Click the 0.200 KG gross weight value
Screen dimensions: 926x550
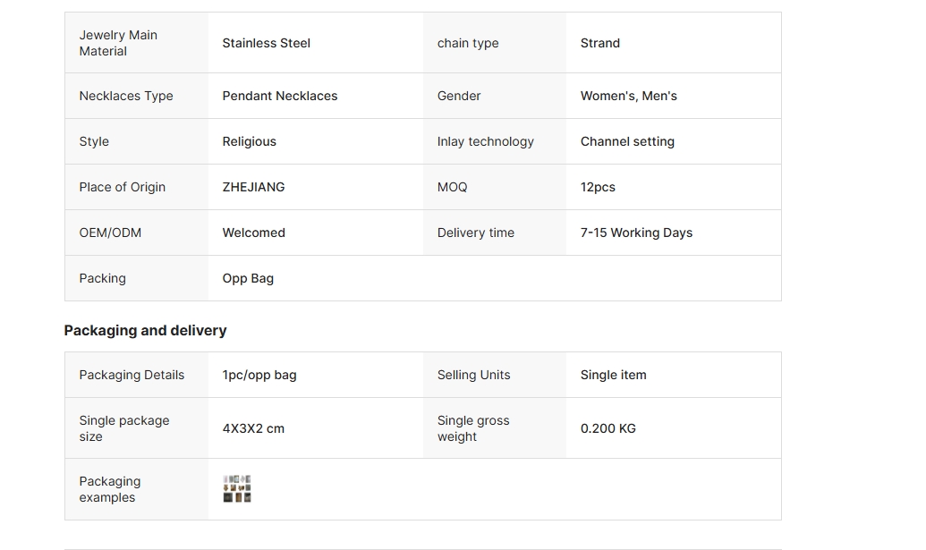[608, 428]
